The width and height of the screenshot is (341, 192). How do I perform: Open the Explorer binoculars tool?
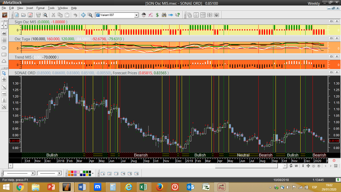click(164, 15)
